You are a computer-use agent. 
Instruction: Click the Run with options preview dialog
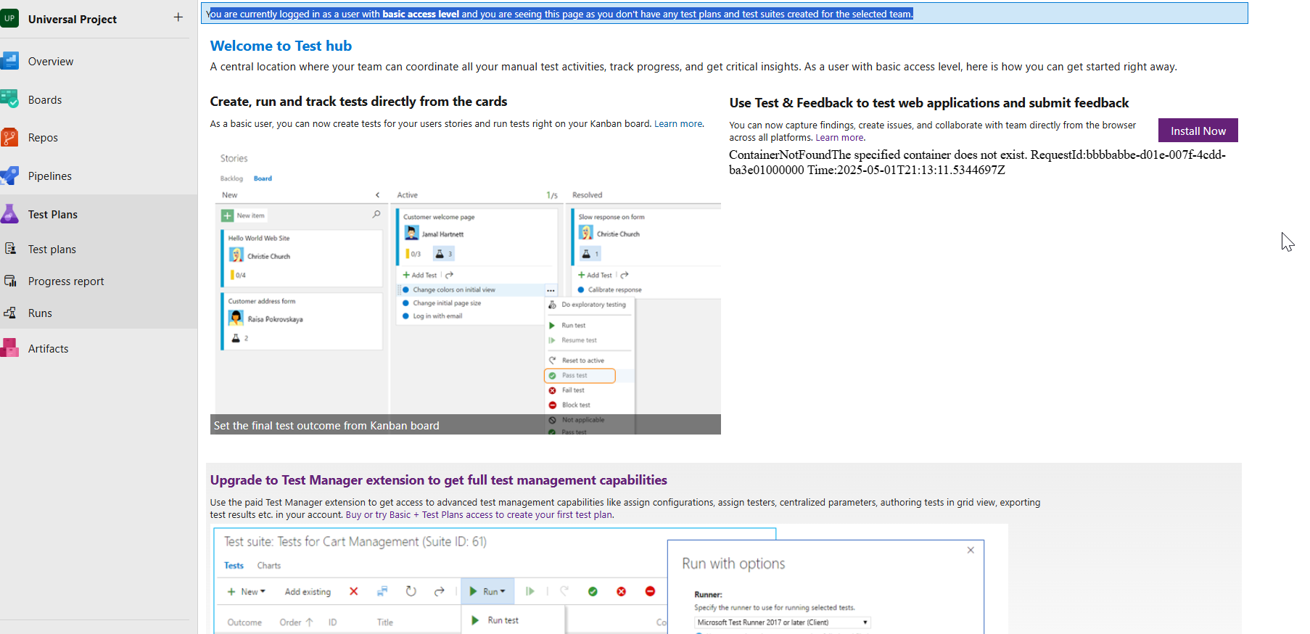825,588
